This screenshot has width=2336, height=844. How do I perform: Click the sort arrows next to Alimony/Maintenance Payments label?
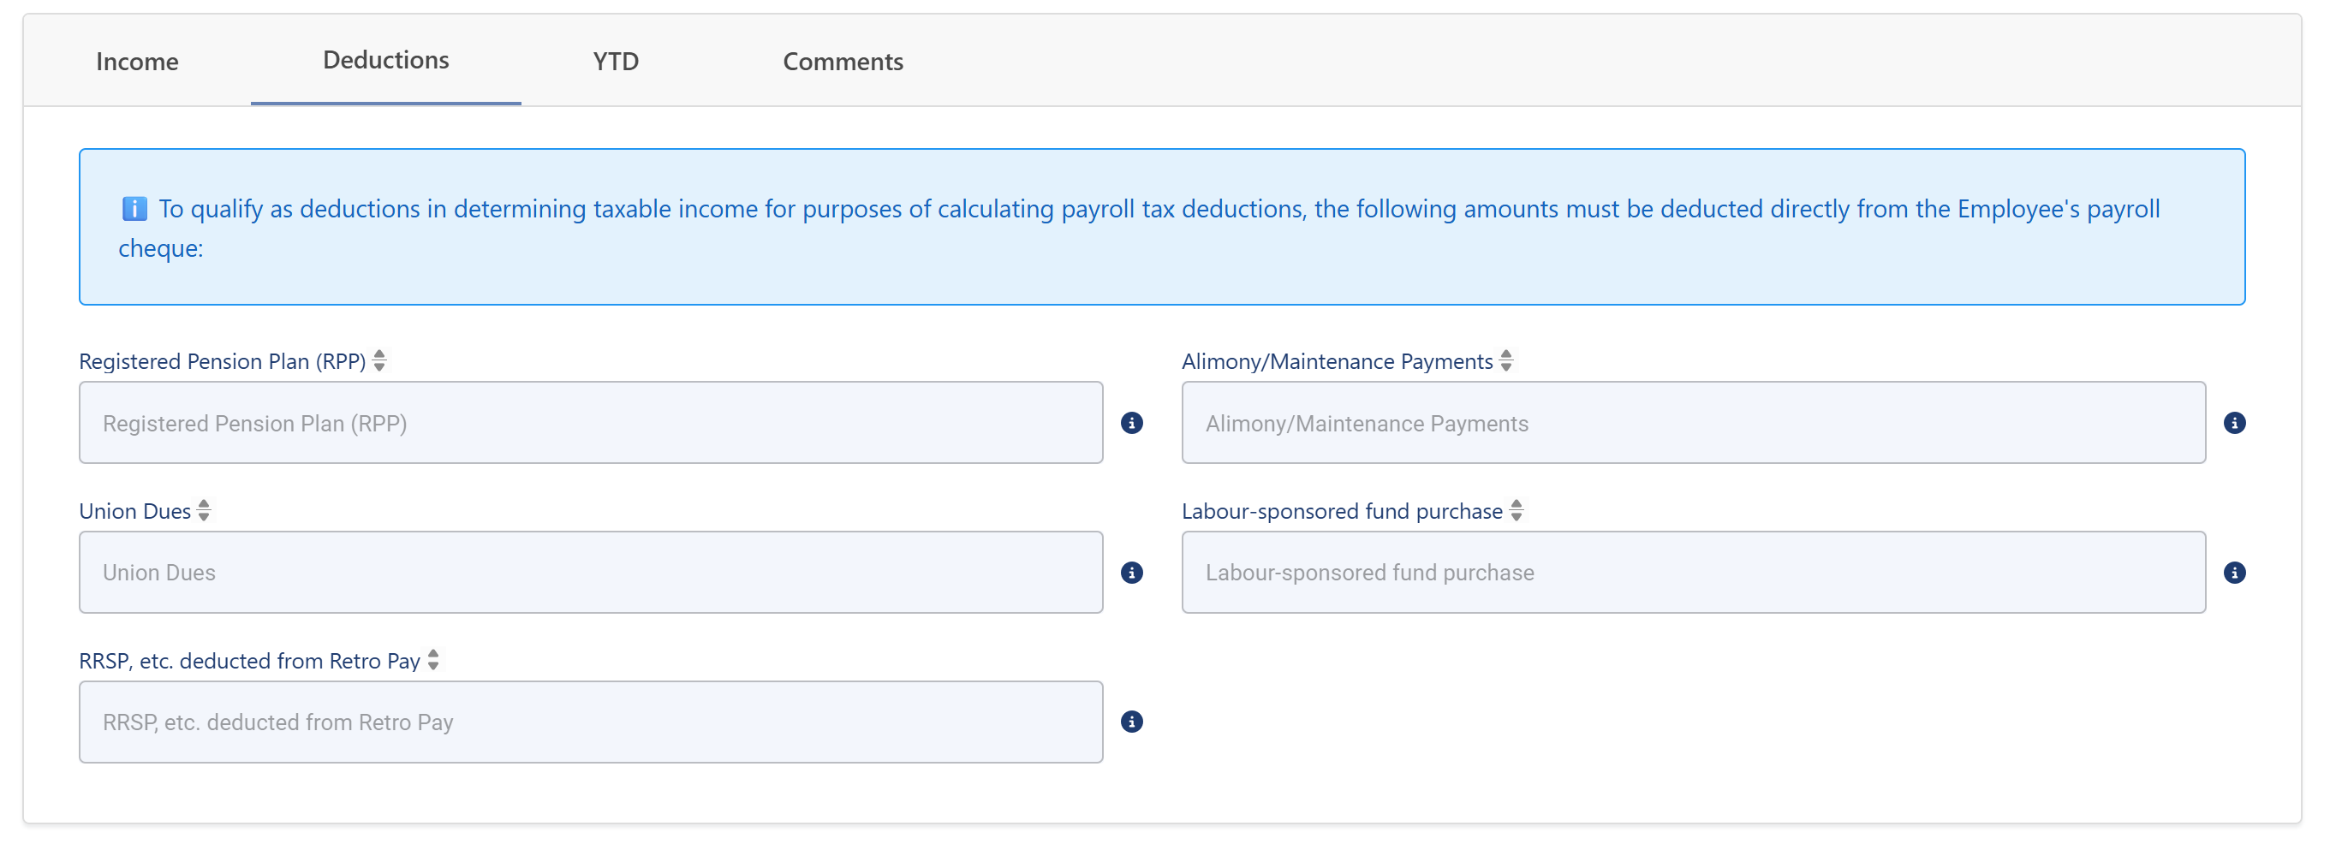(1506, 361)
